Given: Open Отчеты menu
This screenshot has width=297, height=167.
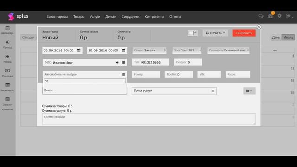Looking at the screenshot, I should pos(175,17).
